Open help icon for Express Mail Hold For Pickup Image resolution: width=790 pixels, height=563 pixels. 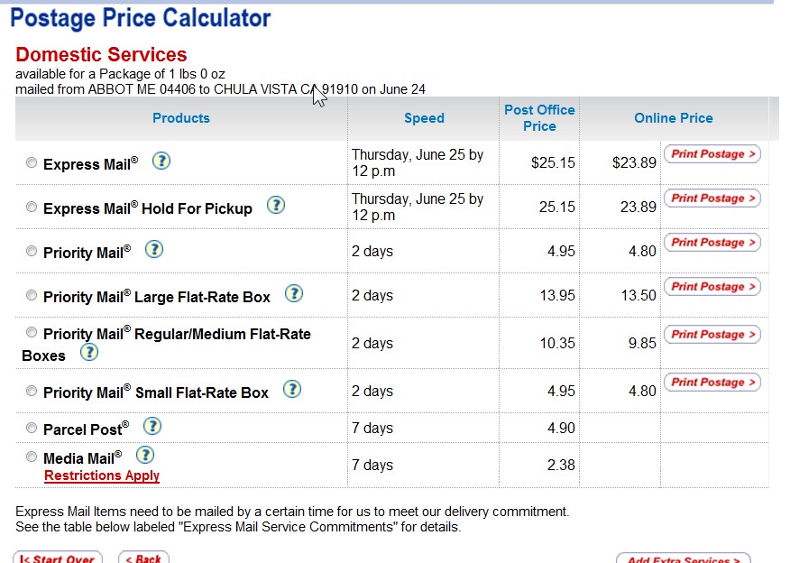276,205
